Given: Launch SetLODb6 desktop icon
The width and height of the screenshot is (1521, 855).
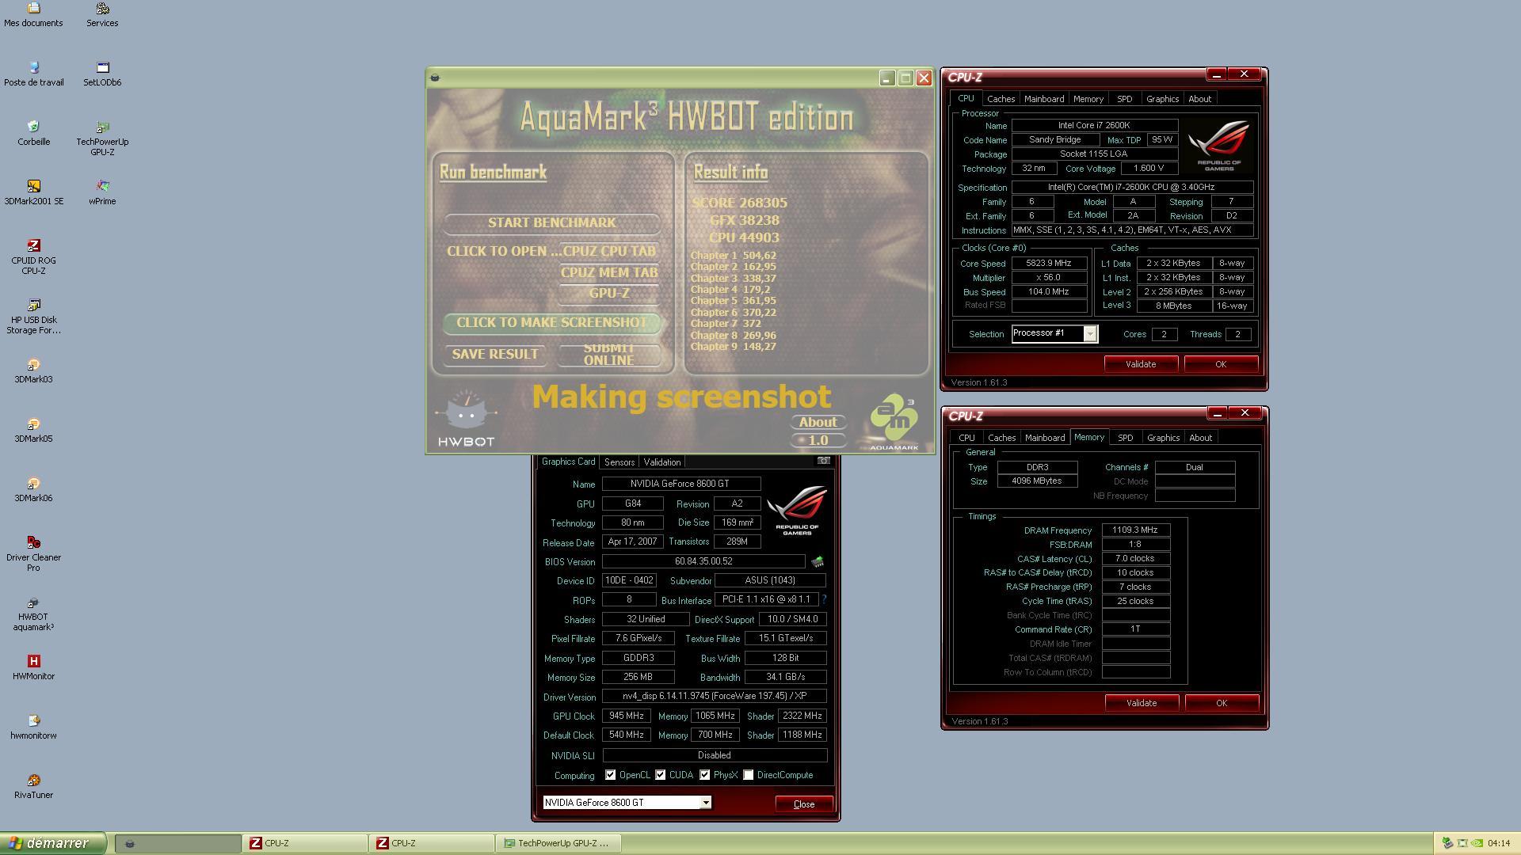Looking at the screenshot, I should [x=102, y=74].
